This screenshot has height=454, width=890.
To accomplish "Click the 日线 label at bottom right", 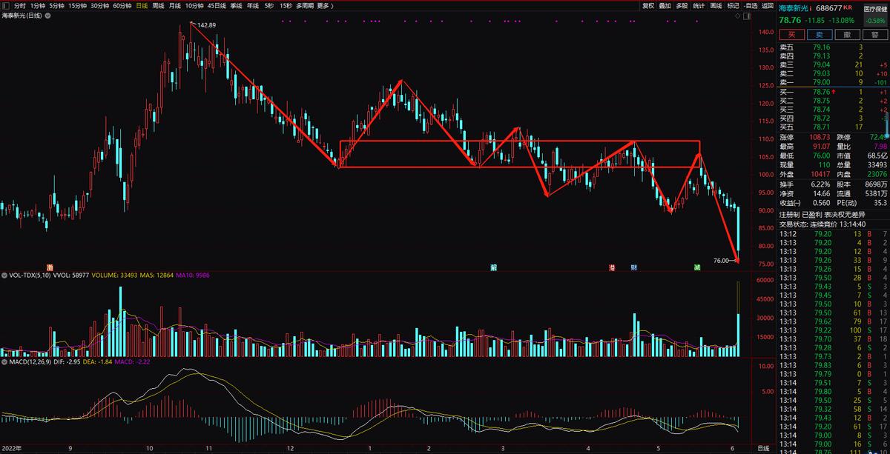I will [763, 448].
